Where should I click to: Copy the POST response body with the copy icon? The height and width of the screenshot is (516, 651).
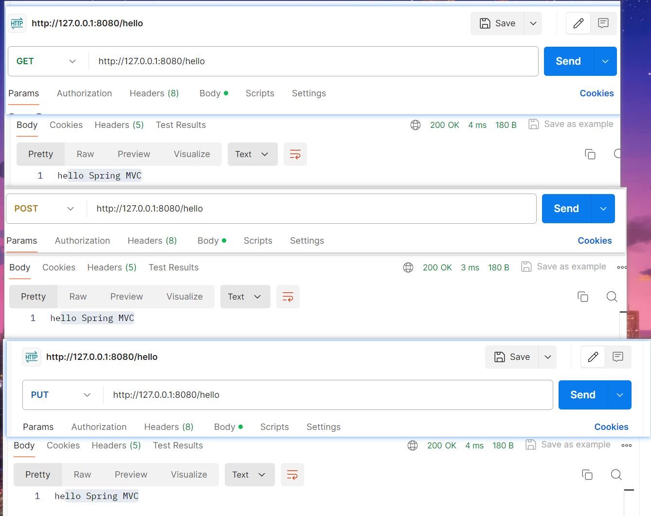click(583, 297)
